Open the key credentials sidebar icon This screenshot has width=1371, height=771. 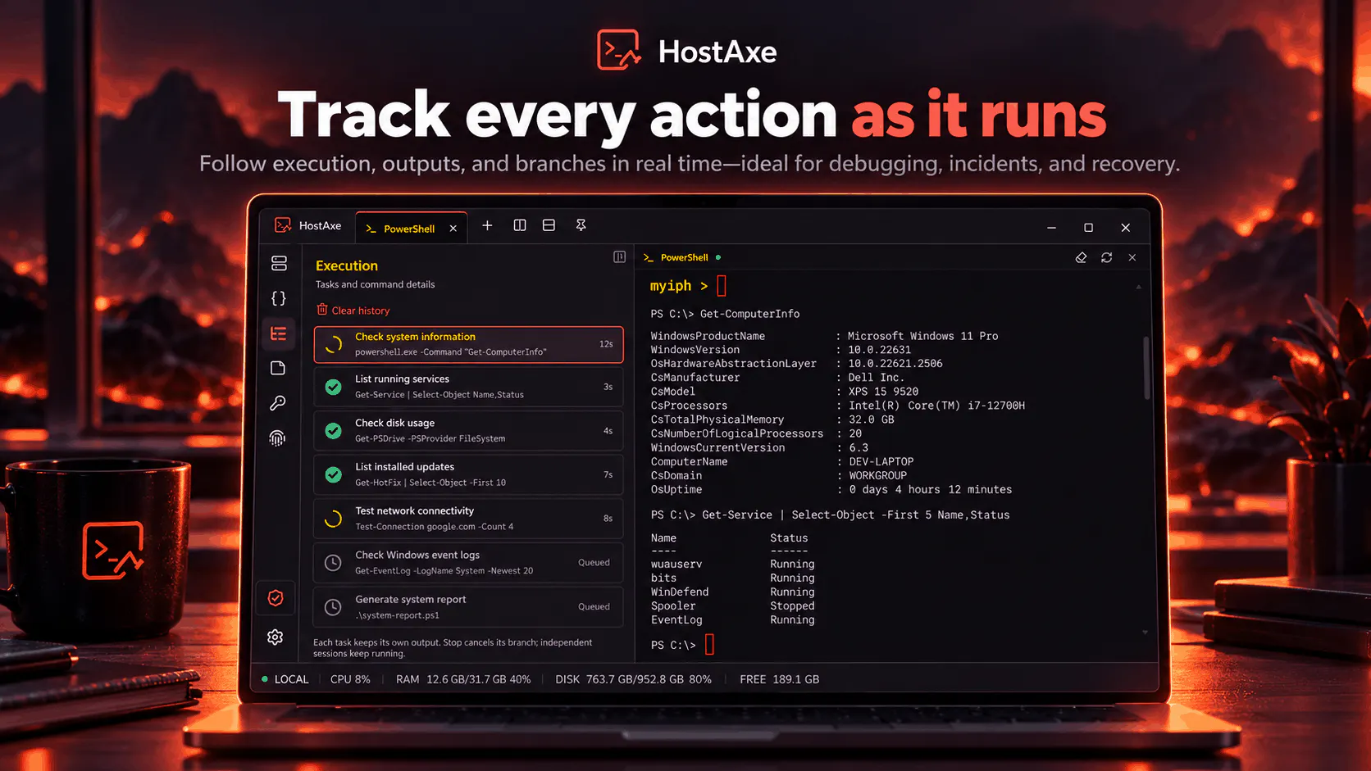pos(278,403)
